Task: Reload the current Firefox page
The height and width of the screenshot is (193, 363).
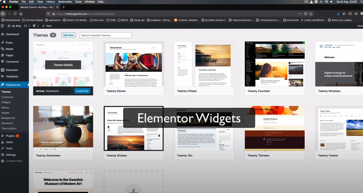Action: point(15,14)
